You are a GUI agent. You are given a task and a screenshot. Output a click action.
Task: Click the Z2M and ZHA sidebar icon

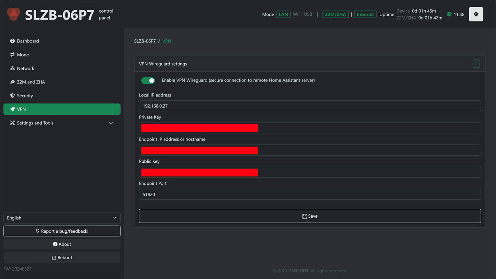tap(12, 82)
